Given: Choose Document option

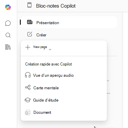Looking at the screenshot, I should [64, 112].
